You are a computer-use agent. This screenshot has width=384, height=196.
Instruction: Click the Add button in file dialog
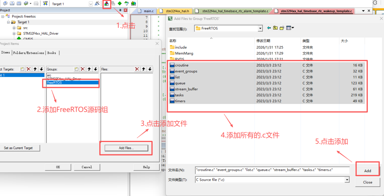(x=367, y=171)
